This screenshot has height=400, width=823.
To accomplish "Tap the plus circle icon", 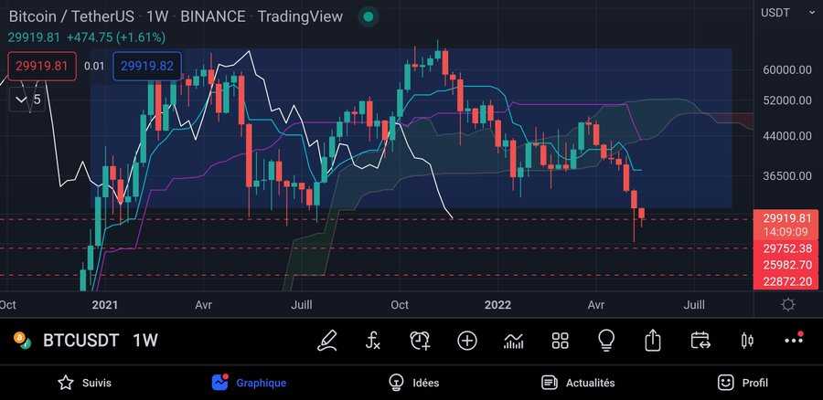I will click(466, 341).
